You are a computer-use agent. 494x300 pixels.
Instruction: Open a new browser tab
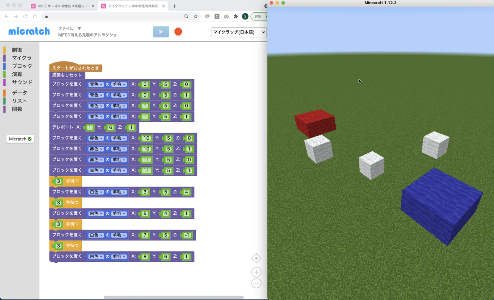tap(175, 6)
